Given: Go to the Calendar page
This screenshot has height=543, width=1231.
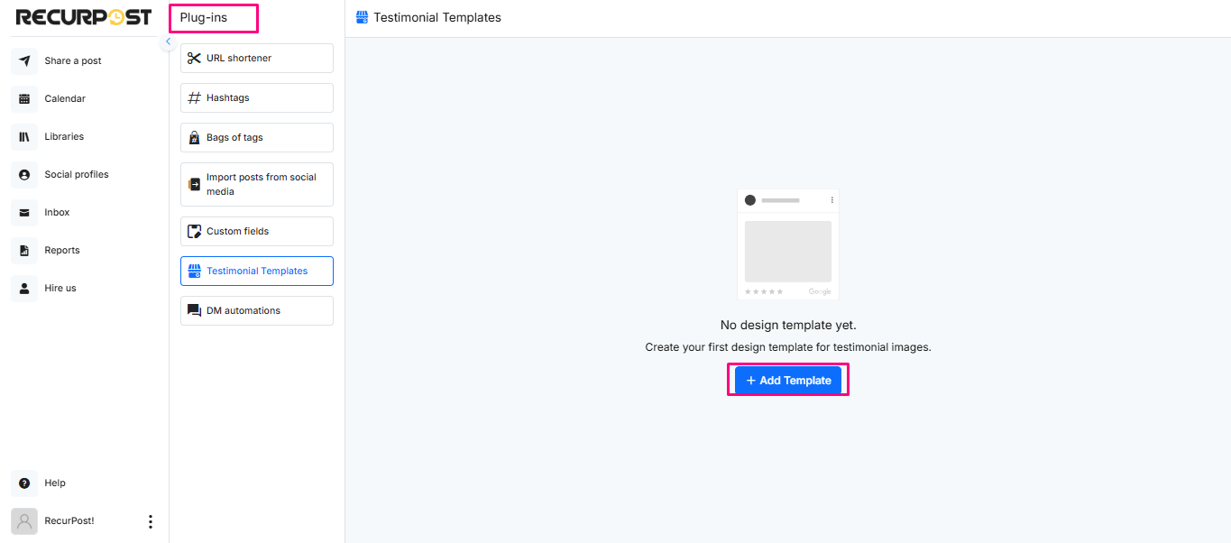Looking at the screenshot, I should [65, 99].
